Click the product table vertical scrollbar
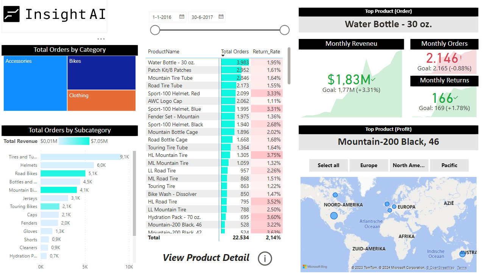Image resolution: width=486 pixels, height=273 pixels. [289, 66]
